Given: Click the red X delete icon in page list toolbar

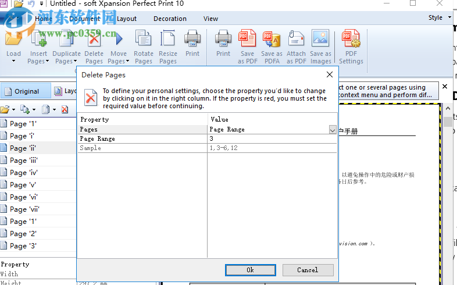Looking at the screenshot, I should [x=65, y=109].
